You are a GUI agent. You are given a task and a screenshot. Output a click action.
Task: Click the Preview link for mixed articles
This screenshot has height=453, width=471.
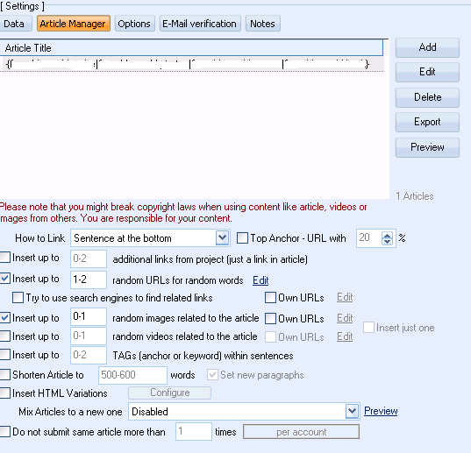tap(381, 411)
